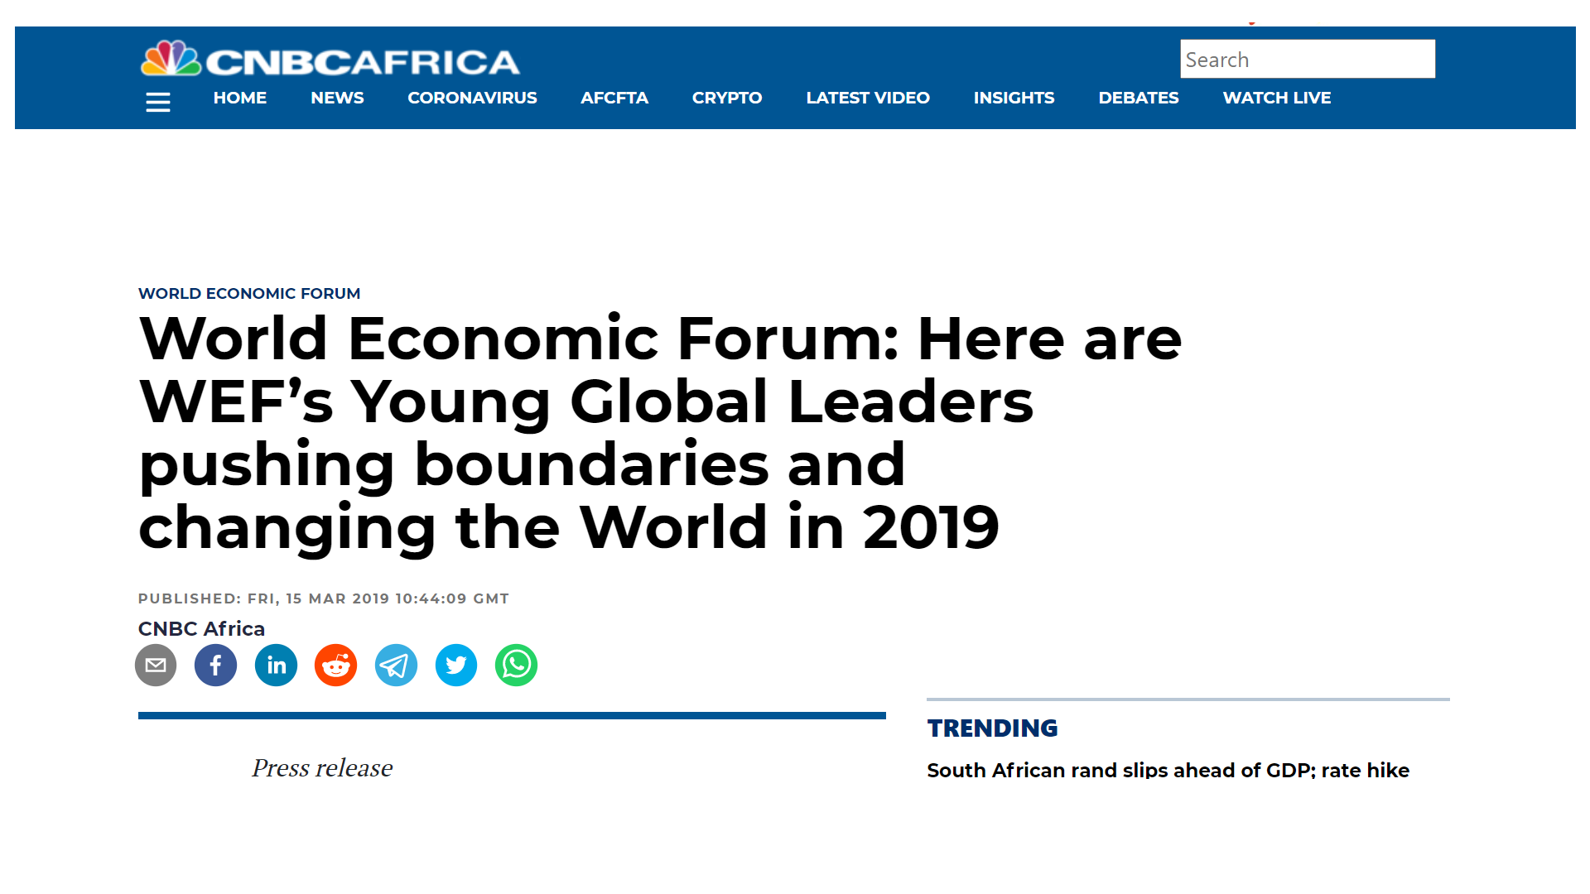This screenshot has height=894, width=1590.
Task: Navigate to the AFCFTA page
Action: tap(614, 98)
